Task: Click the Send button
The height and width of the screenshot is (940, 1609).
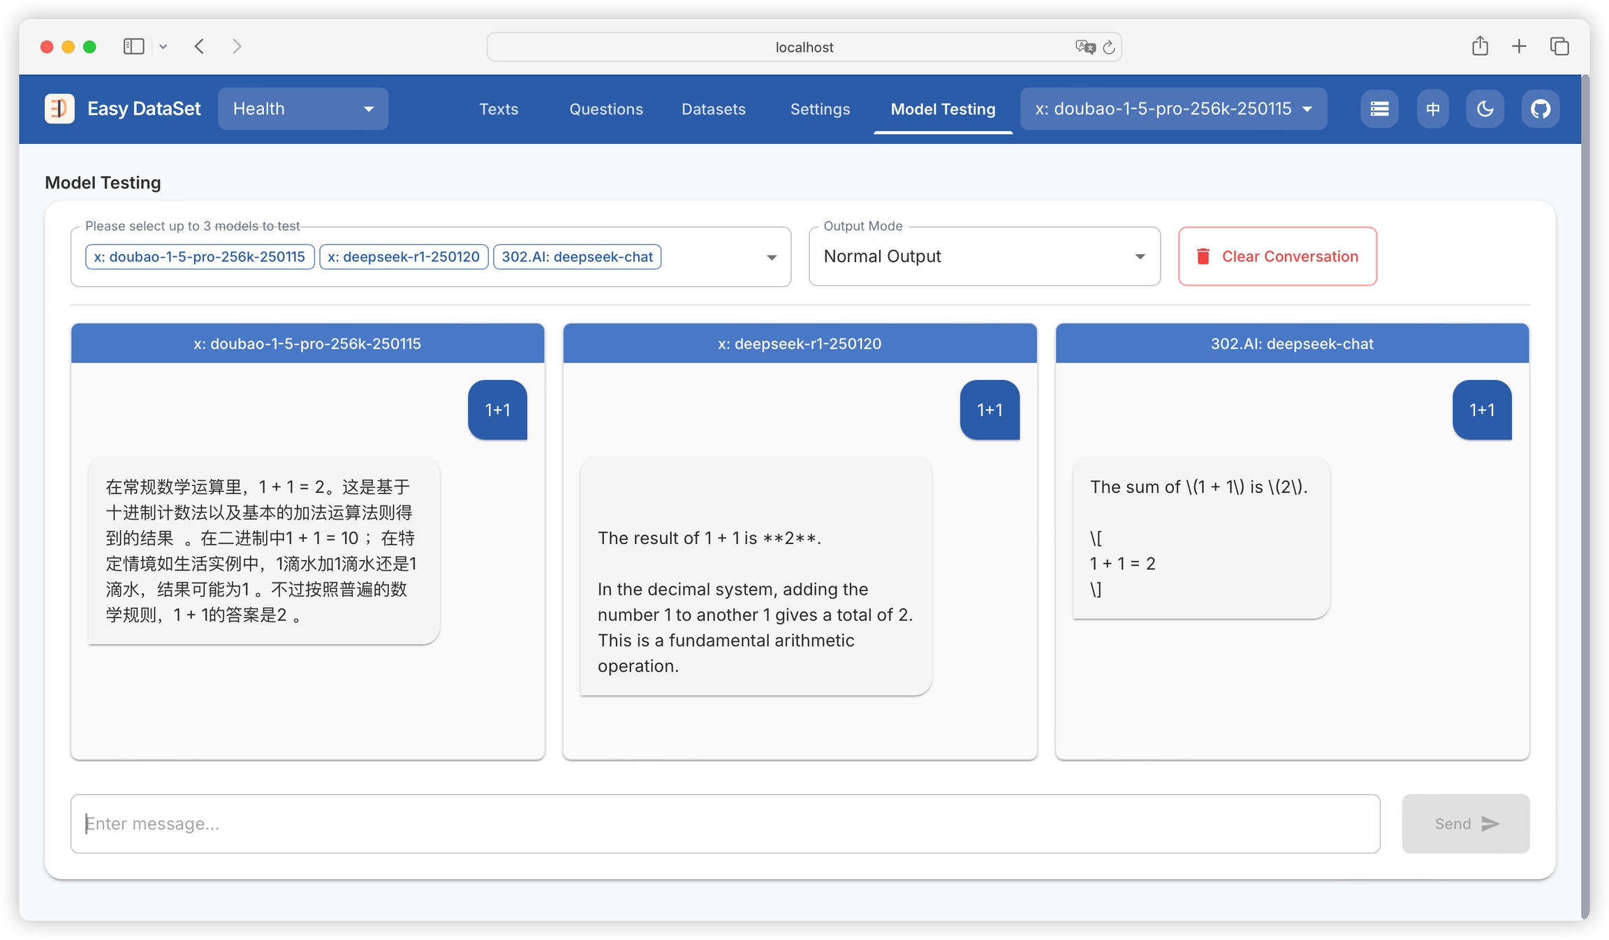Action: pos(1465,823)
